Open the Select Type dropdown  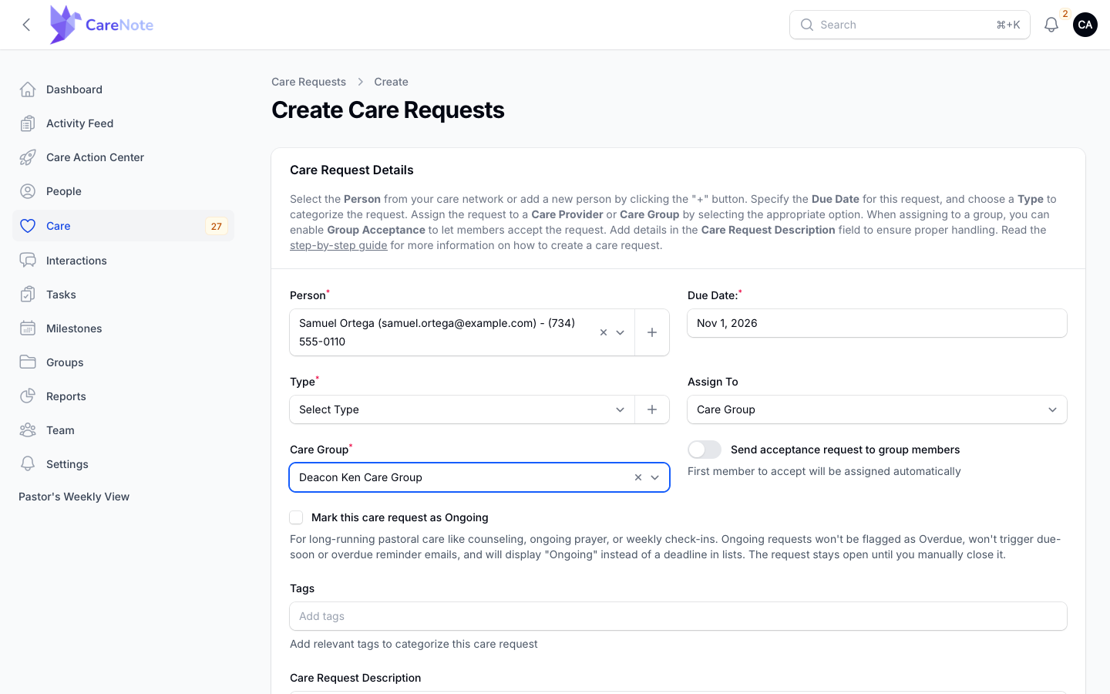click(462, 409)
